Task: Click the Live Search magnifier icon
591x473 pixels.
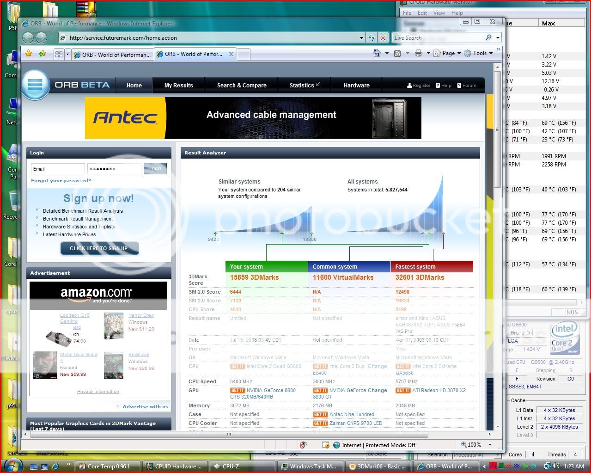Action: (x=488, y=37)
